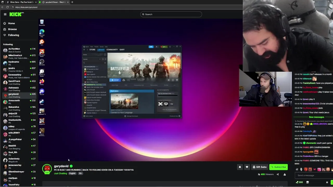Click the 300 channel points balance

tap(299, 182)
